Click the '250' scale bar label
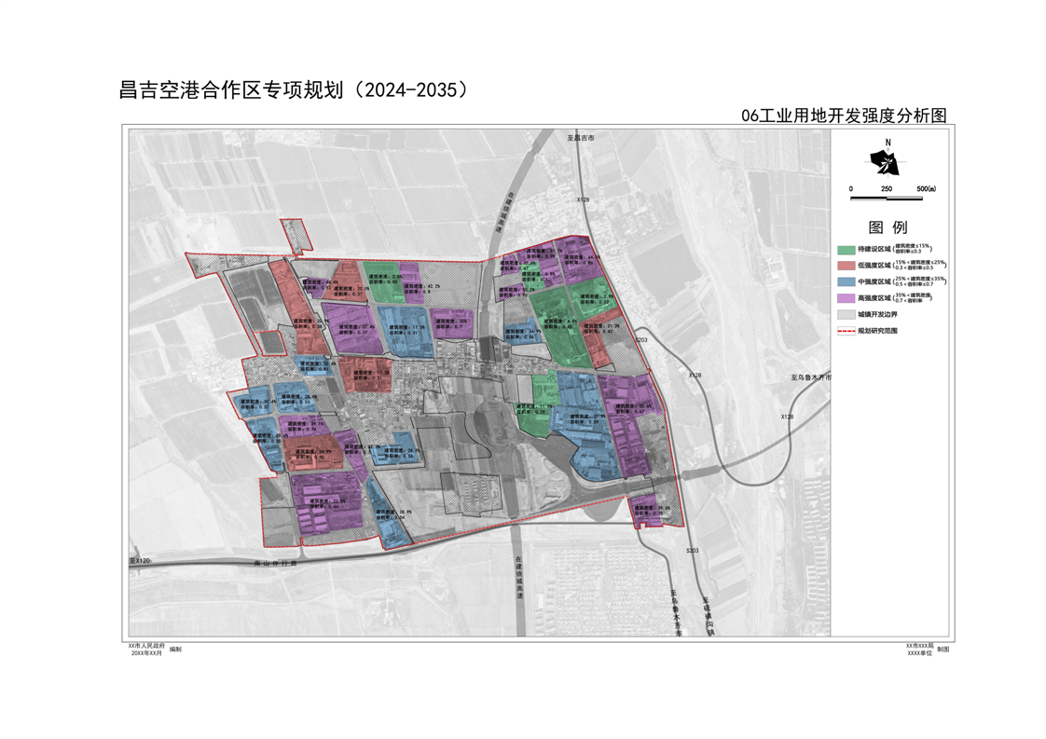The image size is (1046, 739). [x=887, y=189]
